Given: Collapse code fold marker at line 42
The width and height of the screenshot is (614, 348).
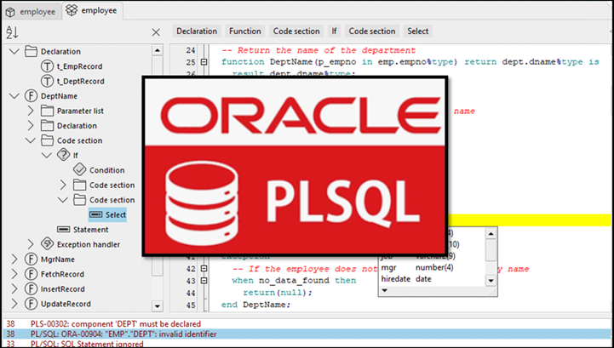Looking at the screenshot, I should (x=204, y=269).
